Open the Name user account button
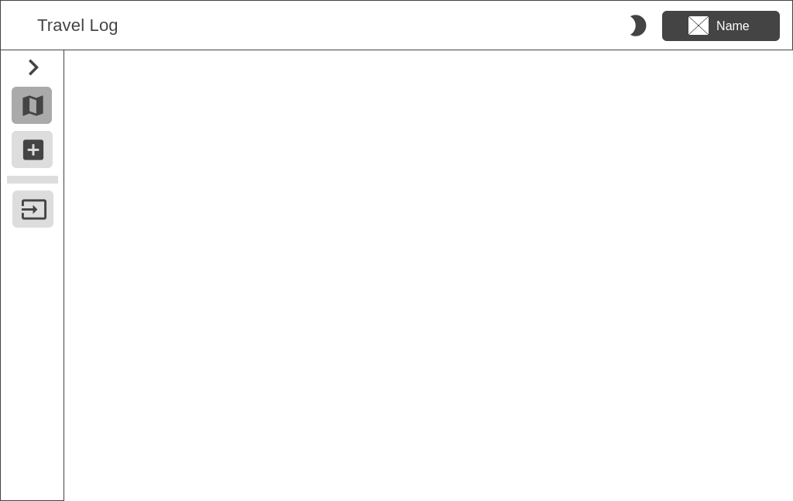 721,26
